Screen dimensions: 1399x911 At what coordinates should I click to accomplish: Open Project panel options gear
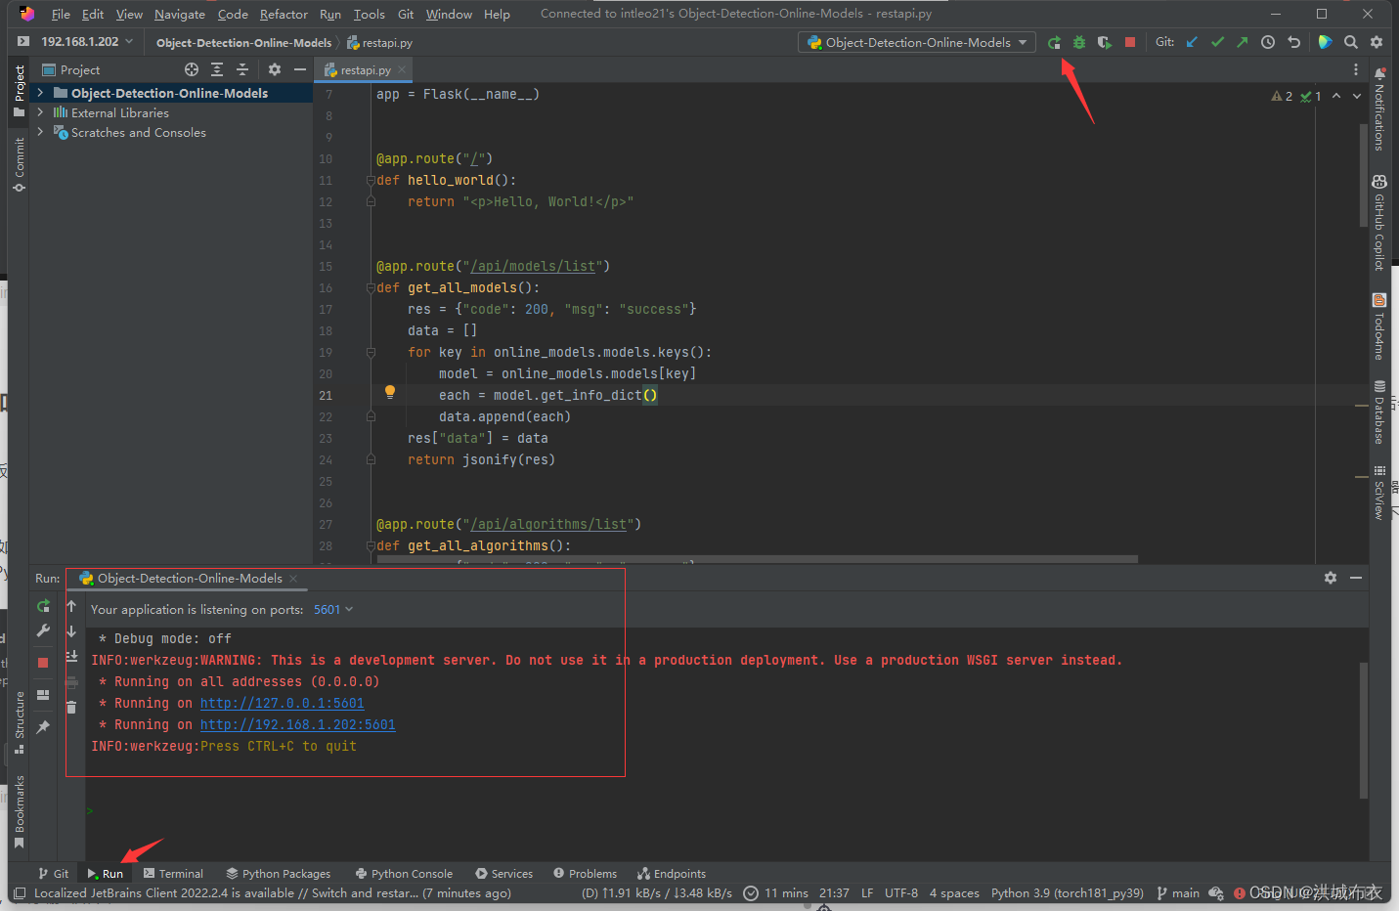(275, 69)
